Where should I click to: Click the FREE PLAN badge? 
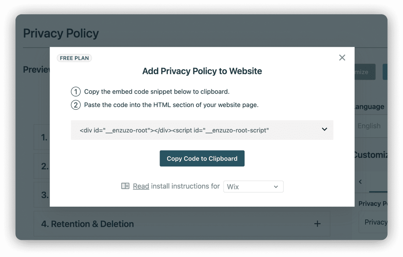74,58
